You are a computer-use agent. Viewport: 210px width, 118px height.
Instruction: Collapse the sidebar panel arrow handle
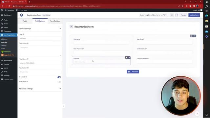point(64,106)
